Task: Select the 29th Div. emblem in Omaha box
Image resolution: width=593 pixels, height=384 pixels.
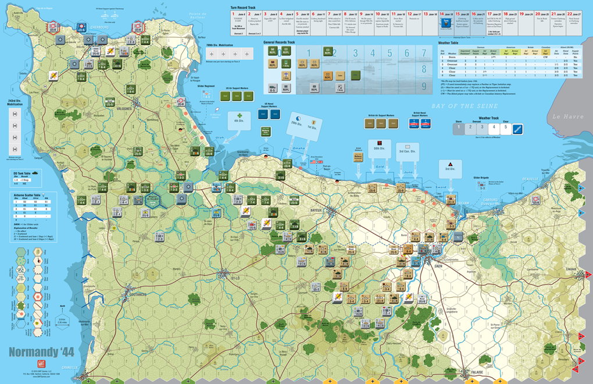Action: point(298,119)
